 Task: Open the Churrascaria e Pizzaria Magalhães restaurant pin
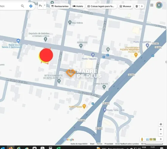coord(136,55)
